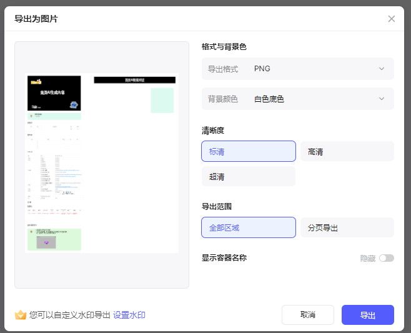Close the export image dialog
This screenshot has height=333, width=411.
tap(392, 19)
